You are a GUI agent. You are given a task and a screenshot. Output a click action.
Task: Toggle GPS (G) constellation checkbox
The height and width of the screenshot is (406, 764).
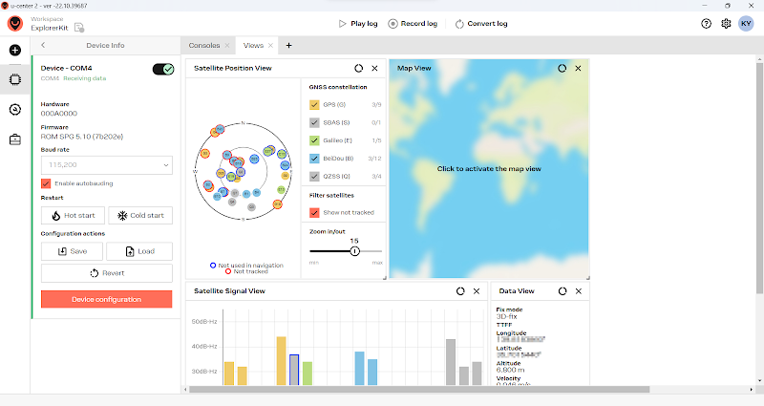click(314, 105)
